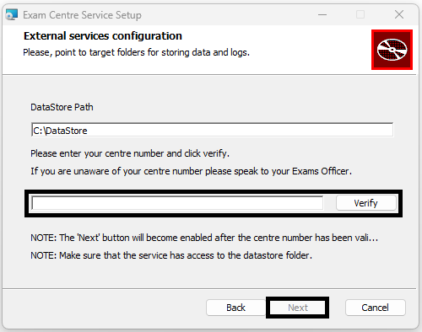
Task: Click the 'Exam Centre Service Setup' window title
Action: coord(82,15)
